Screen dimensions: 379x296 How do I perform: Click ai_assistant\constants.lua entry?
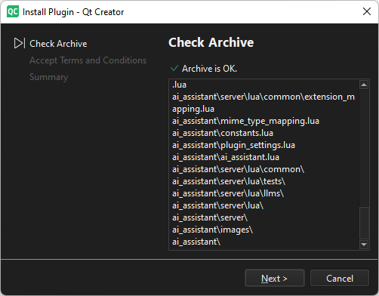(x=223, y=133)
